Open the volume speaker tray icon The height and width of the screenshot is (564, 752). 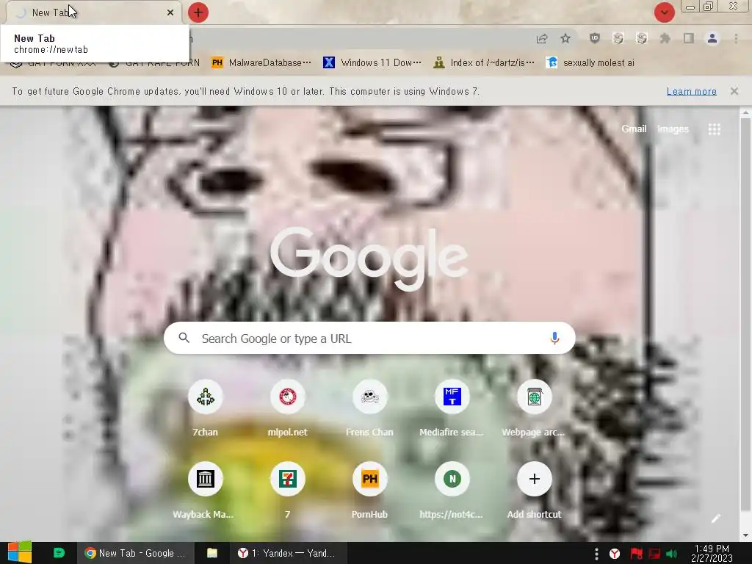(x=671, y=554)
